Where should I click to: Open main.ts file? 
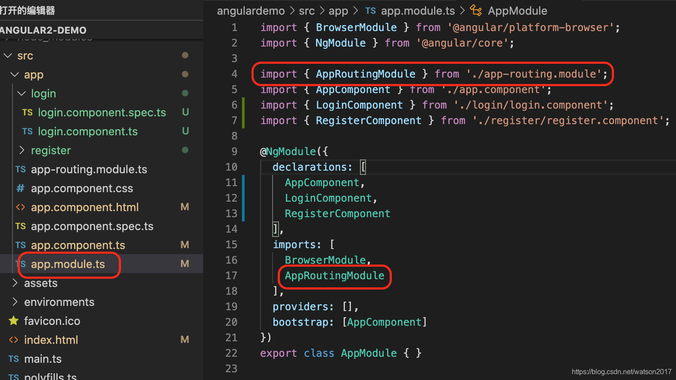(x=43, y=359)
